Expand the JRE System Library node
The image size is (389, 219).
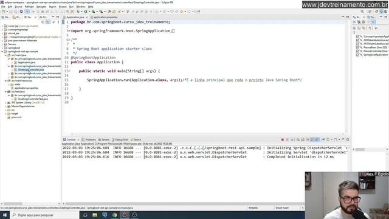point(5,103)
